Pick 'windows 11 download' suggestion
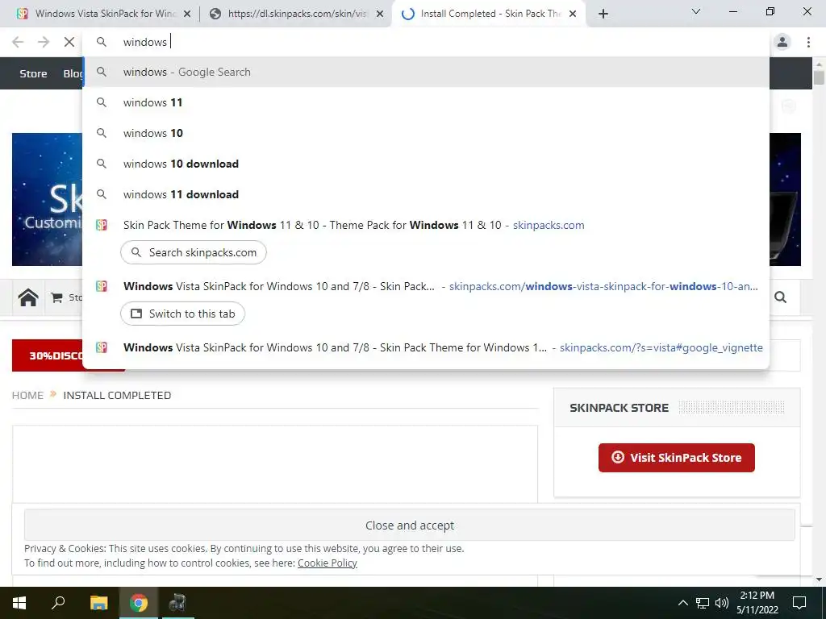The width and height of the screenshot is (826, 619). click(426, 194)
